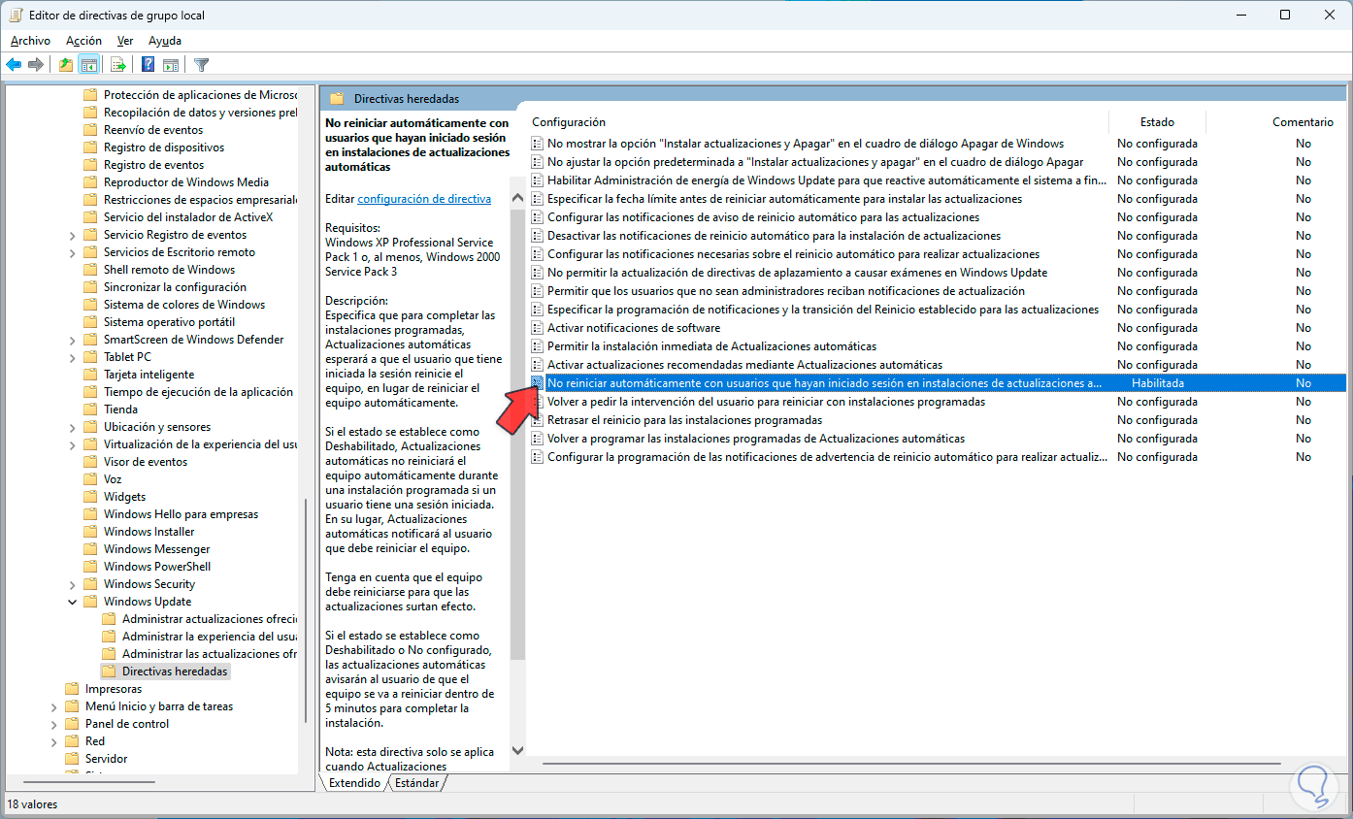Viewport: 1353px width, 819px height.
Task: Click the description pane scroll-down arrow
Action: pos(517,750)
